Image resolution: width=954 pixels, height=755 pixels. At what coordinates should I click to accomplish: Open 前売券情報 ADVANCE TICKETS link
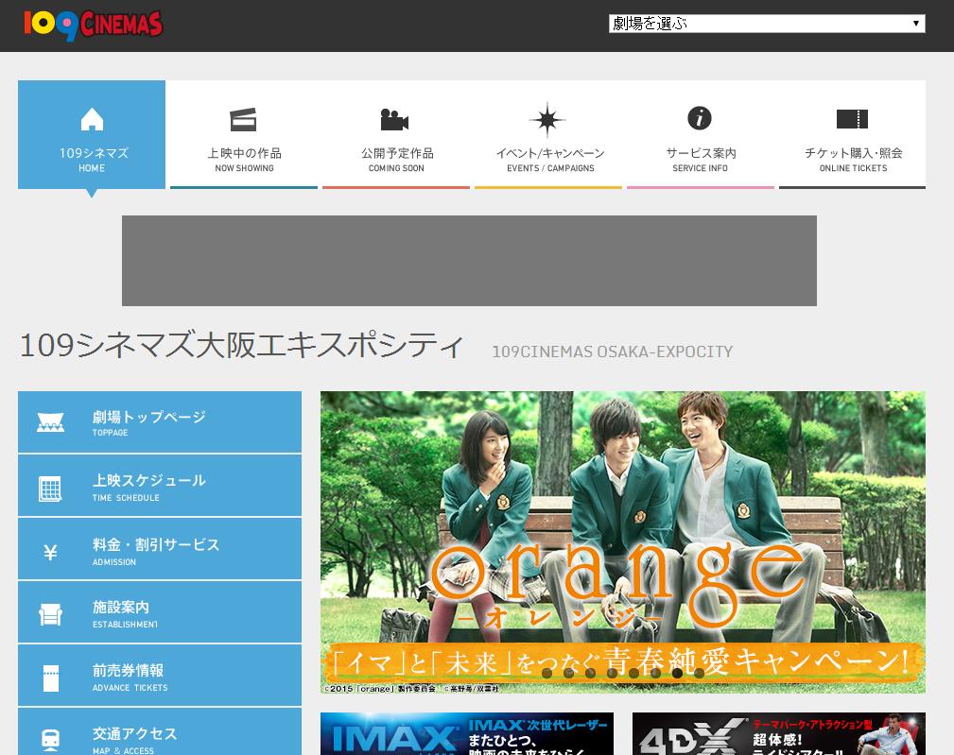pos(160,676)
